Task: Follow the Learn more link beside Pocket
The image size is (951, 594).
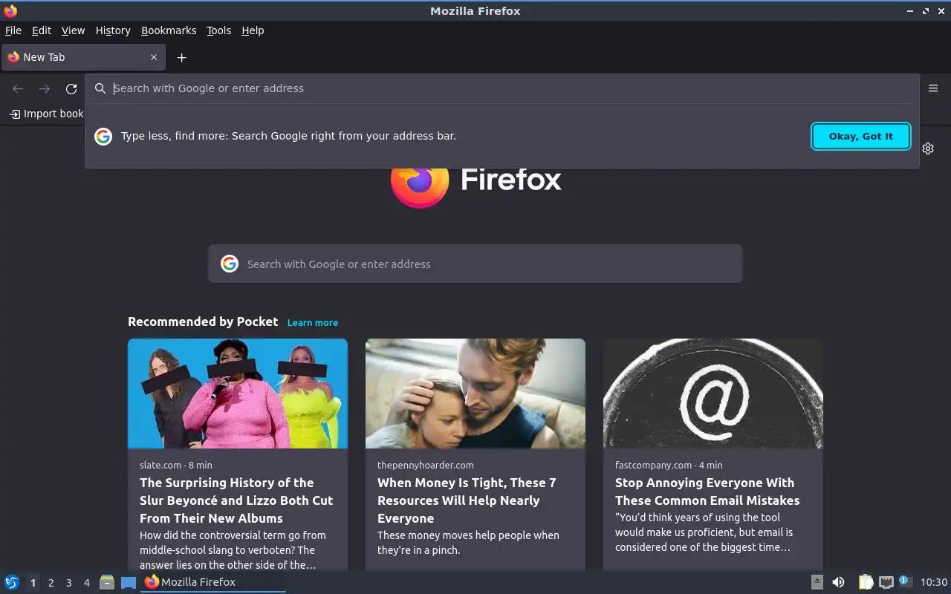Action: tap(313, 322)
